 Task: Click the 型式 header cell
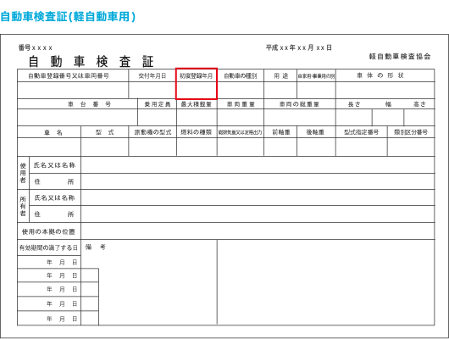pos(105,132)
